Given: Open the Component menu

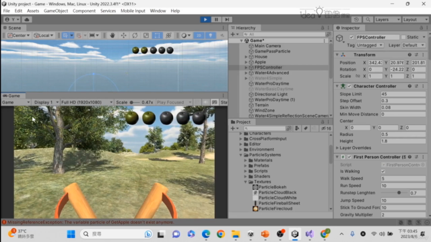Looking at the screenshot, I should tap(84, 11).
